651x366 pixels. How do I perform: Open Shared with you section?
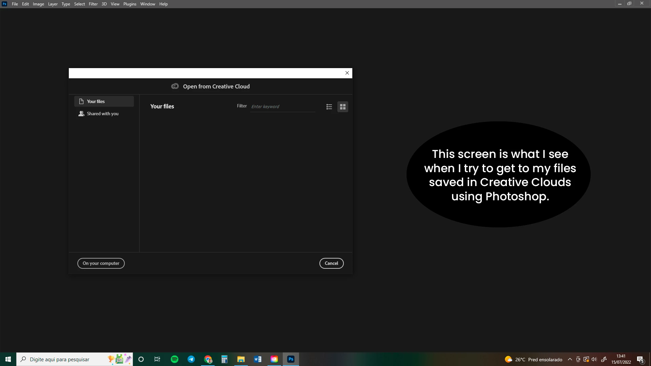click(102, 114)
